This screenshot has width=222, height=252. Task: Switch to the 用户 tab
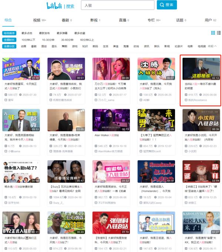(208, 20)
